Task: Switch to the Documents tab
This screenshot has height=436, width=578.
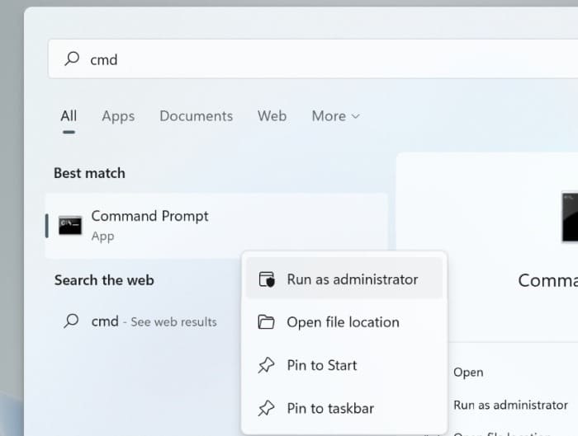Action: point(197,116)
